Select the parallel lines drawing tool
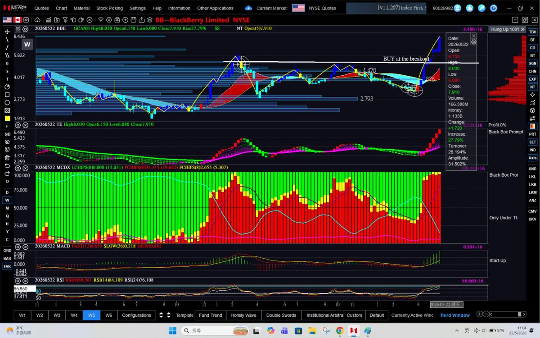Image resolution: width=540 pixels, height=338 pixels. [x=7, y=55]
